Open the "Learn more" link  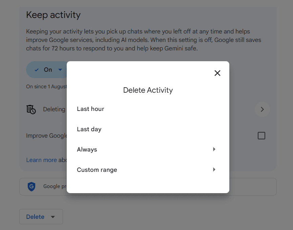pyautogui.click(x=41, y=160)
